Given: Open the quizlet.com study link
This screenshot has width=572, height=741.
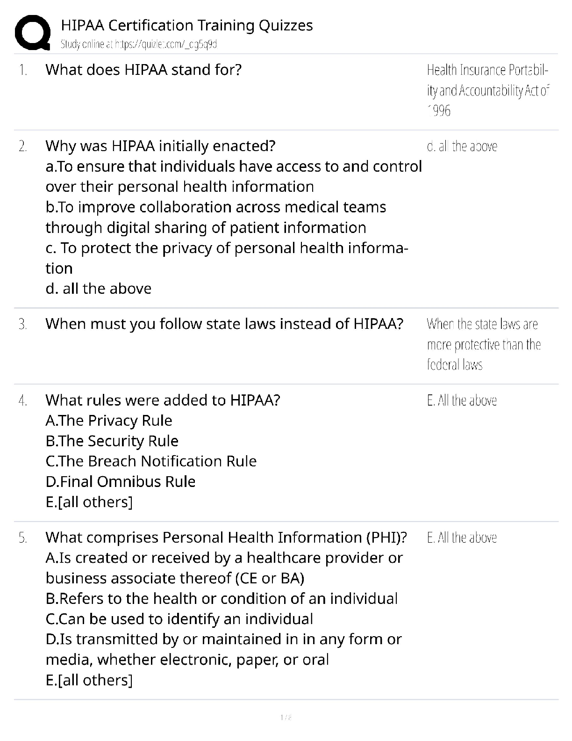Looking at the screenshot, I should (x=139, y=44).
